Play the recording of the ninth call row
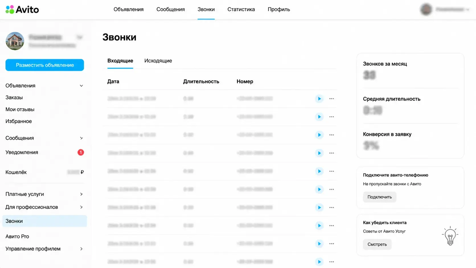 pos(319,244)
